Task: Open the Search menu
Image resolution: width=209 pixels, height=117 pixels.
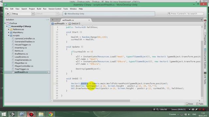Action: 24,9
